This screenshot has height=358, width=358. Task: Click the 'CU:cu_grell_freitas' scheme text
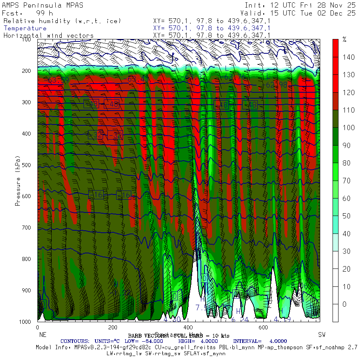click(x=185, y=348)
